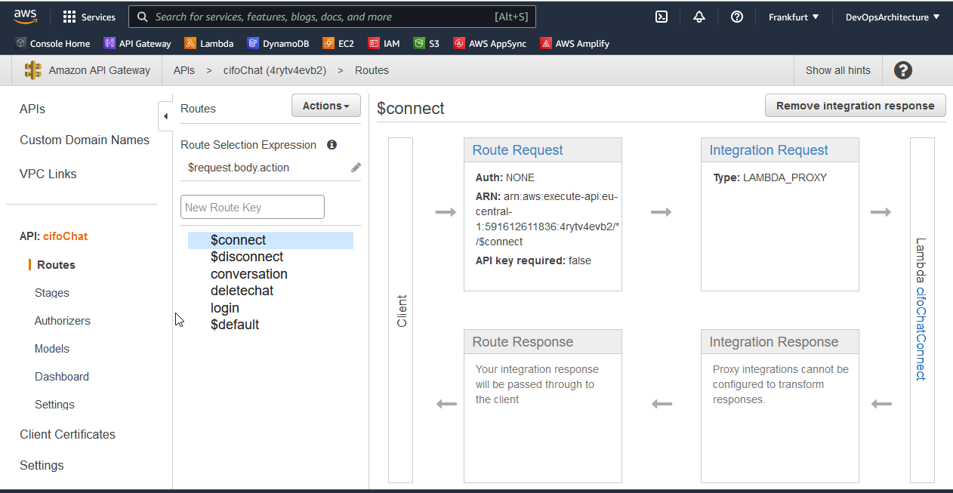Collapse the left navigation panel arrow

click(165, 116)
